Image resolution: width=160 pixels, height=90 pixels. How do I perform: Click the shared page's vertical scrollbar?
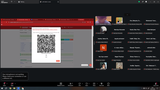(92, 47)
